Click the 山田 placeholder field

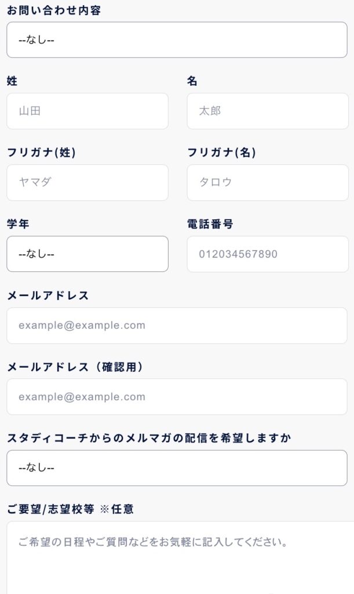87,111
